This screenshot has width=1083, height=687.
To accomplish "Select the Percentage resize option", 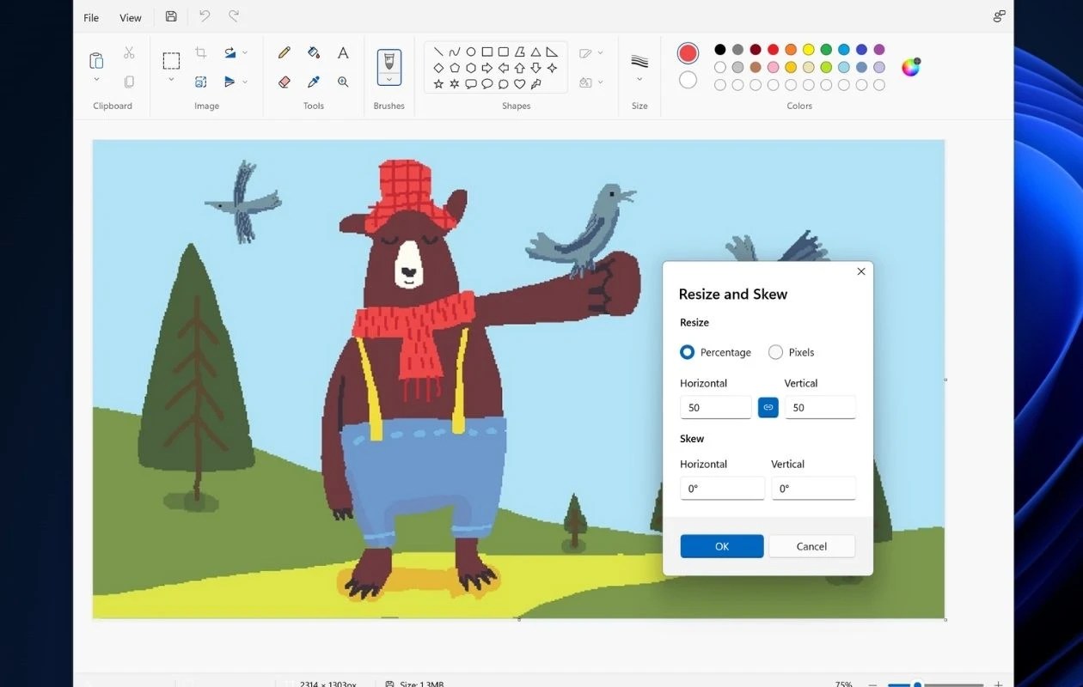I will point(687,352).
